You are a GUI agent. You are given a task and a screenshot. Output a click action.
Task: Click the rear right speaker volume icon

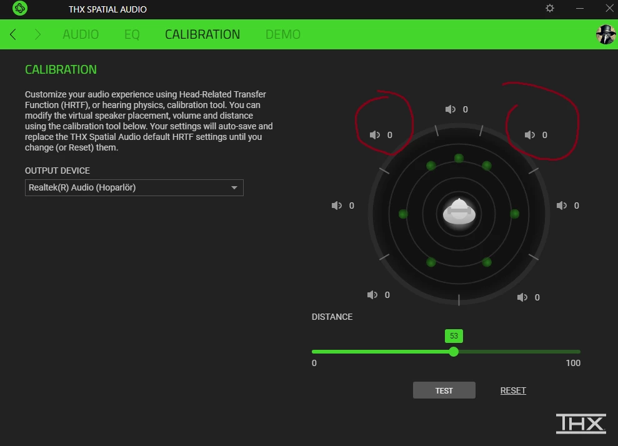pos(522,297)
